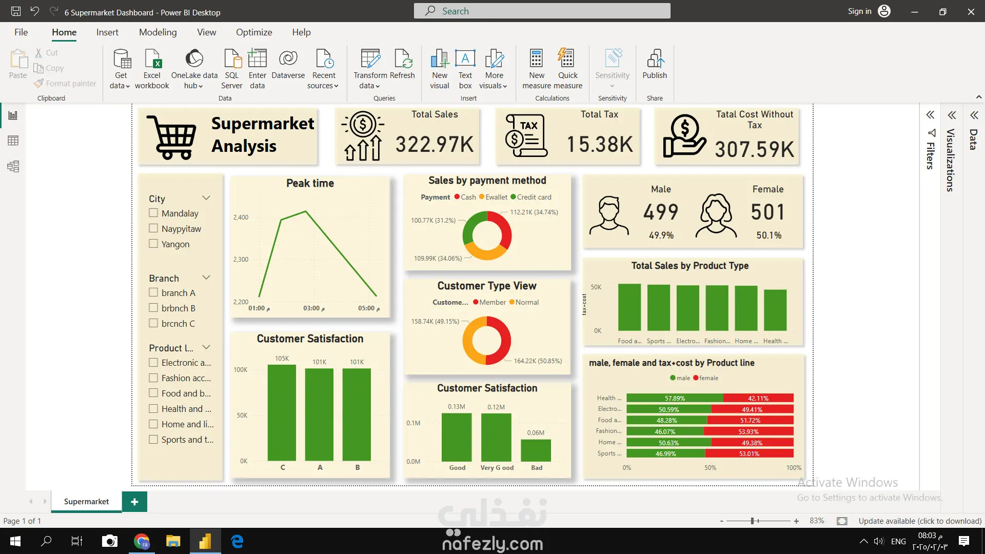Image resolution: width=985 pixels, height=554 pixels.
Task: Open Model view in left sidebar
Action: click(x=13, y=166)
